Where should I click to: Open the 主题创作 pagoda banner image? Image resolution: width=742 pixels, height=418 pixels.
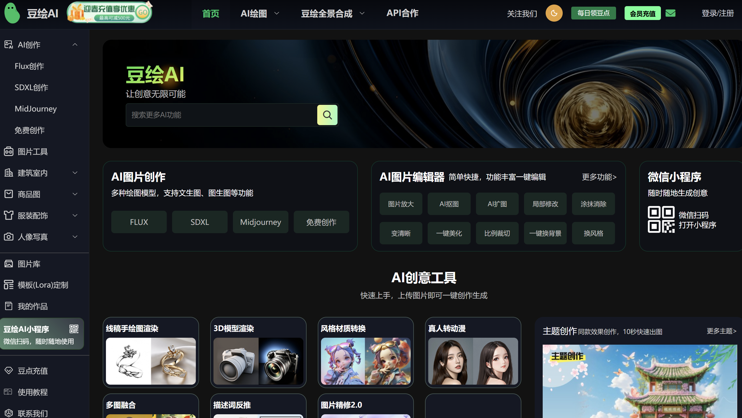640,381
